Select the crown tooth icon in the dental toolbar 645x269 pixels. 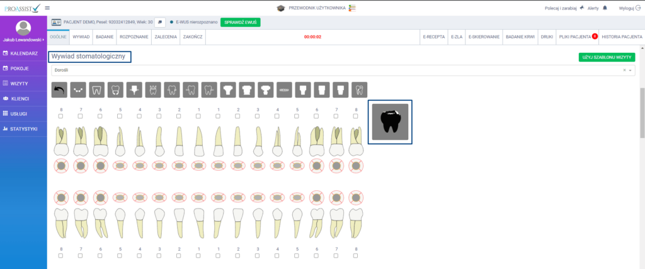pyautogui.click(x=153, y=90)
